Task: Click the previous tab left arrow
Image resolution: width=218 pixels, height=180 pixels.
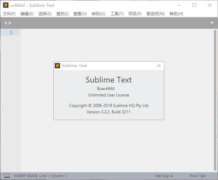Action: [5, 23]
